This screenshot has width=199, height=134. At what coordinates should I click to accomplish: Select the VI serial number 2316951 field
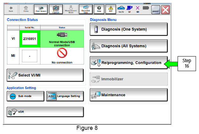(x=30, y=39)
